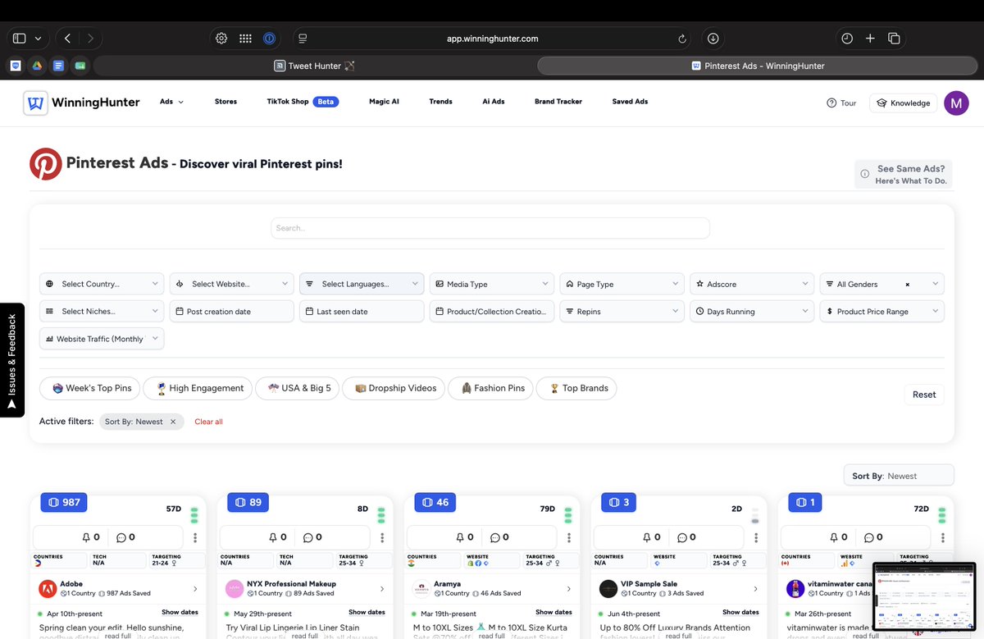Go to Stores page
The width and height of the screenshot is (984, 639).
click(x=225, y=102)
